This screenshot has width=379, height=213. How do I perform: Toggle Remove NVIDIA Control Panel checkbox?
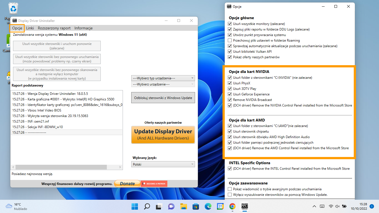(229, 105)
